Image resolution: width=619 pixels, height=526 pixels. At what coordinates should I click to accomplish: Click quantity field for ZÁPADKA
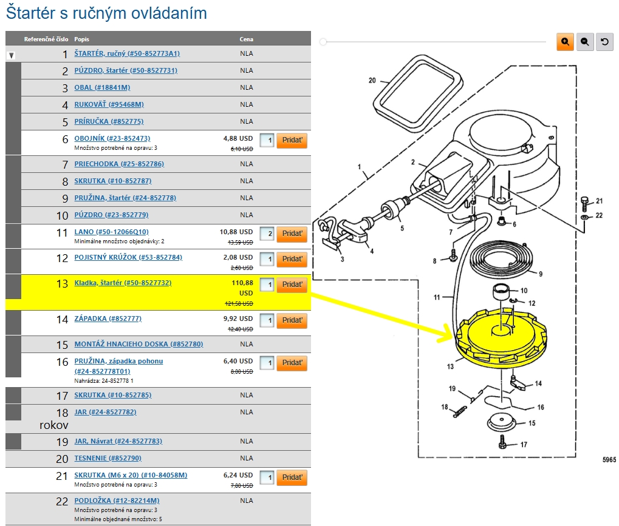click(x=267, y=320)
